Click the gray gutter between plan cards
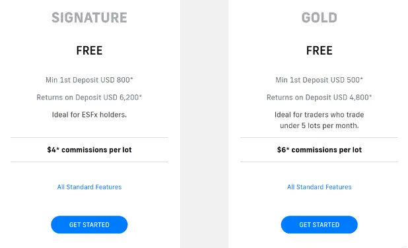 (204, 124)
